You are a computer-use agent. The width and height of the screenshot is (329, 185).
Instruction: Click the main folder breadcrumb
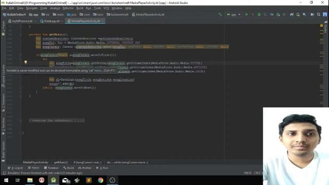tap(58, 14)
